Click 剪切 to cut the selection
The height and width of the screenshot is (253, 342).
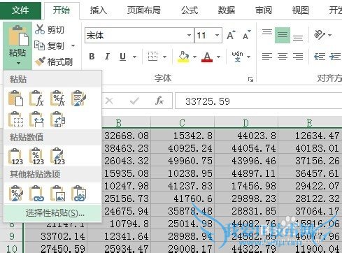[x=50, y=30]
